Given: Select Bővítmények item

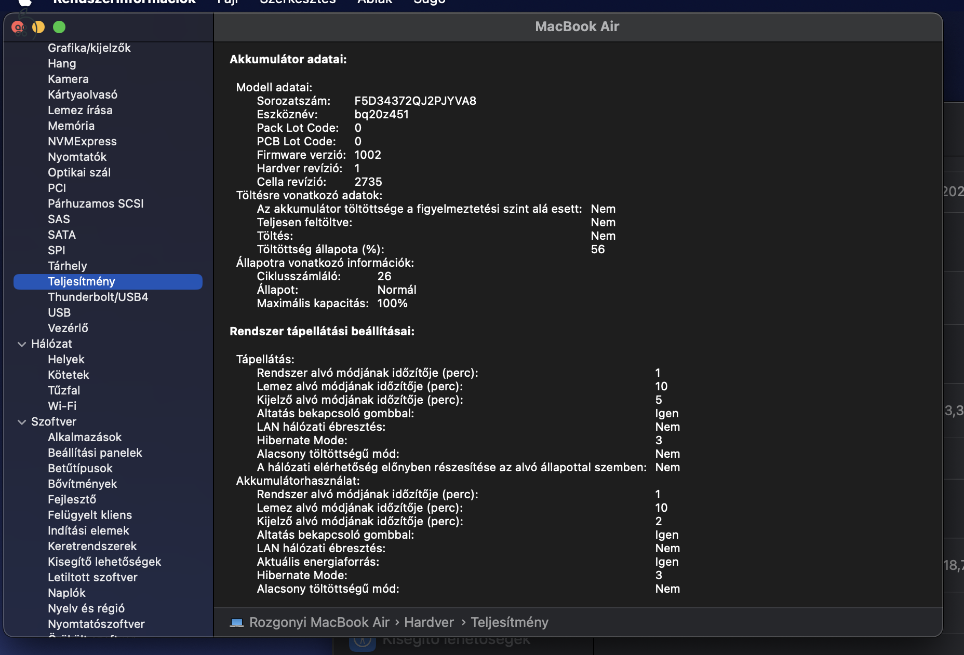Looking at the screenshot, I should coord(82,484).
